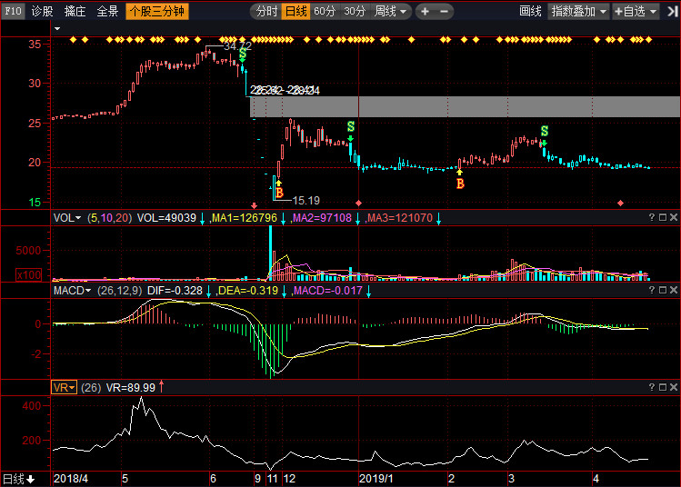Open the +自选 watchlist dropdown
Screen dimensions: 681x487
[636, 11]
